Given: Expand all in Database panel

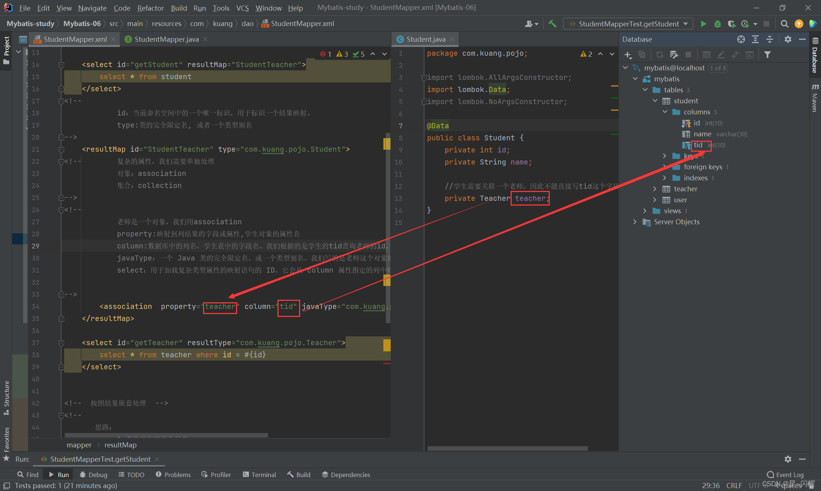Looking at the screenshot, I should (x=755, y=39).
